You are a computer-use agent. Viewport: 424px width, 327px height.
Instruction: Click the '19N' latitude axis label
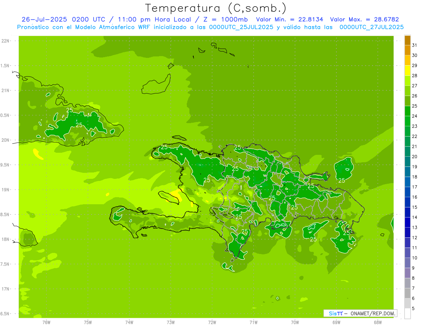pyautogui.click(x=6, y=190)
